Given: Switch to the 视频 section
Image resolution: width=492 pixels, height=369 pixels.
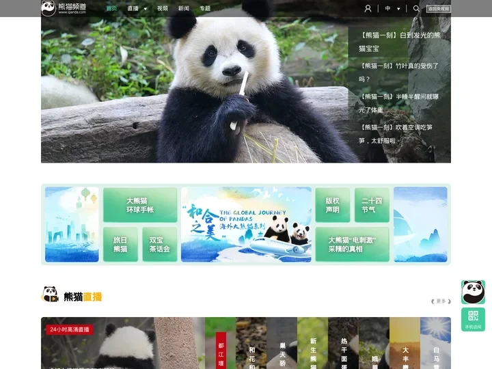Looking at the screenshot, I should click(x=163, y=8).
